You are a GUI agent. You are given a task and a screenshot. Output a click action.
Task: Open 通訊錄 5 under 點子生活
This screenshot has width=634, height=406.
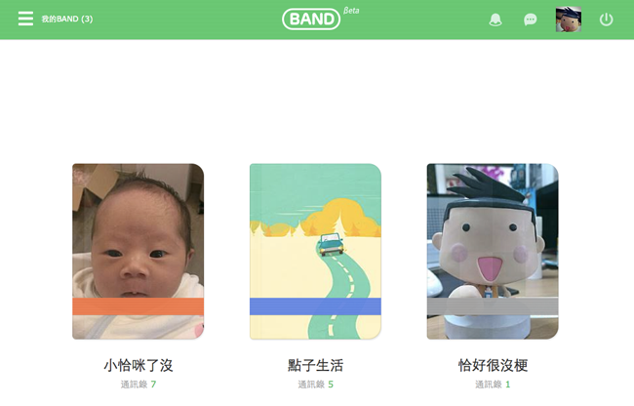point(315,385)
